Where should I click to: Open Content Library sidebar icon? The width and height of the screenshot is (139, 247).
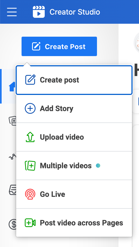pos(12,121)
